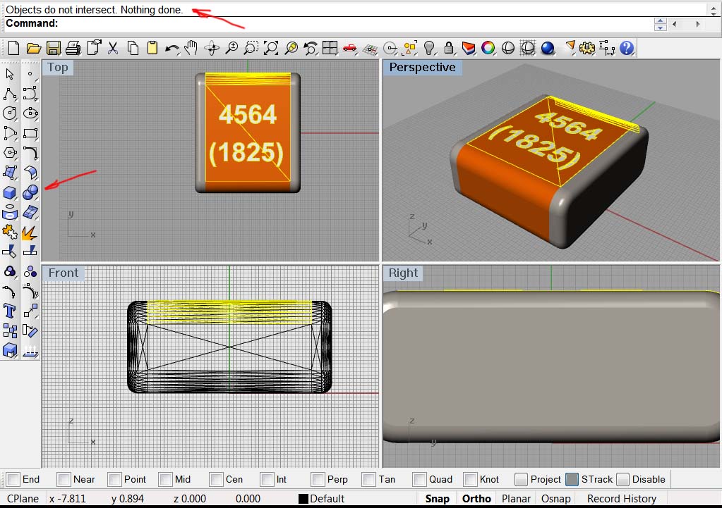
Task: Click the Zoom Extents icon
Action: point(271,48)
